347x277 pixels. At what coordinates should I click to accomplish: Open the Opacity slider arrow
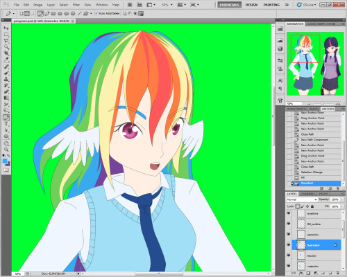pos(342,199)
